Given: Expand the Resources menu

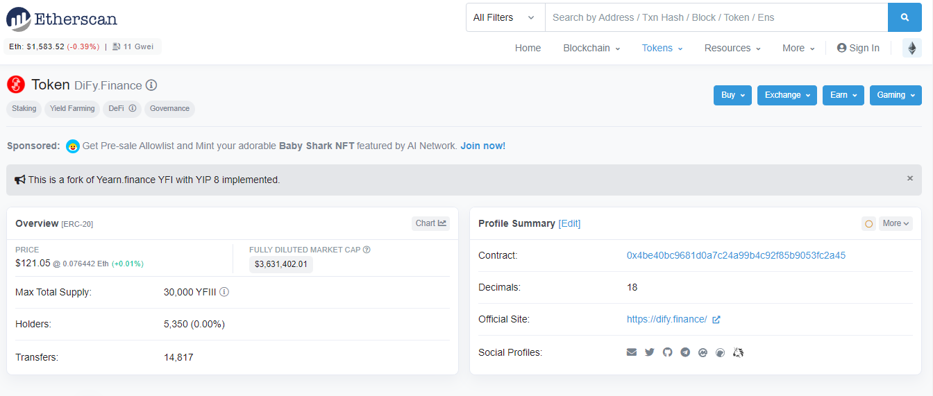Looking at the screenshot, I should [x=732, y=48].
